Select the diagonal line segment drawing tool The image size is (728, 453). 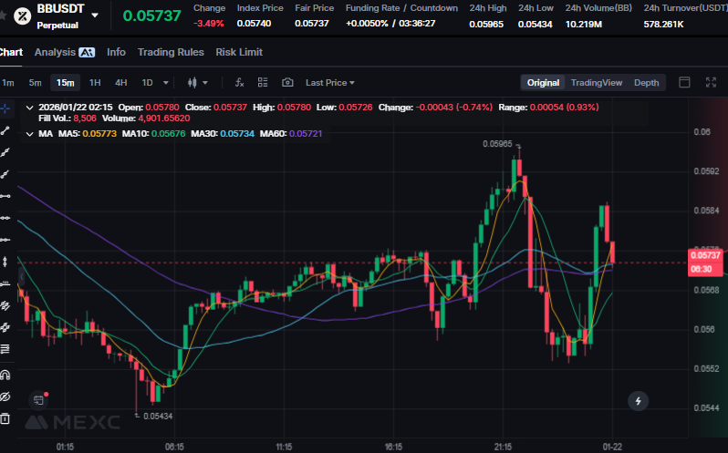pos(5,130)
